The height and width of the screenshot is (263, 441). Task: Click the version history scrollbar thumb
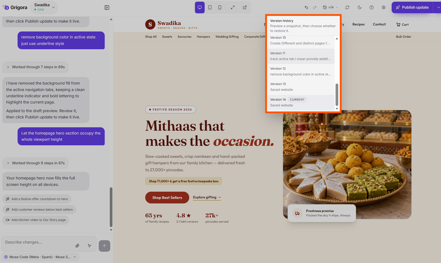pyautogui.click(x=337, y=95)
